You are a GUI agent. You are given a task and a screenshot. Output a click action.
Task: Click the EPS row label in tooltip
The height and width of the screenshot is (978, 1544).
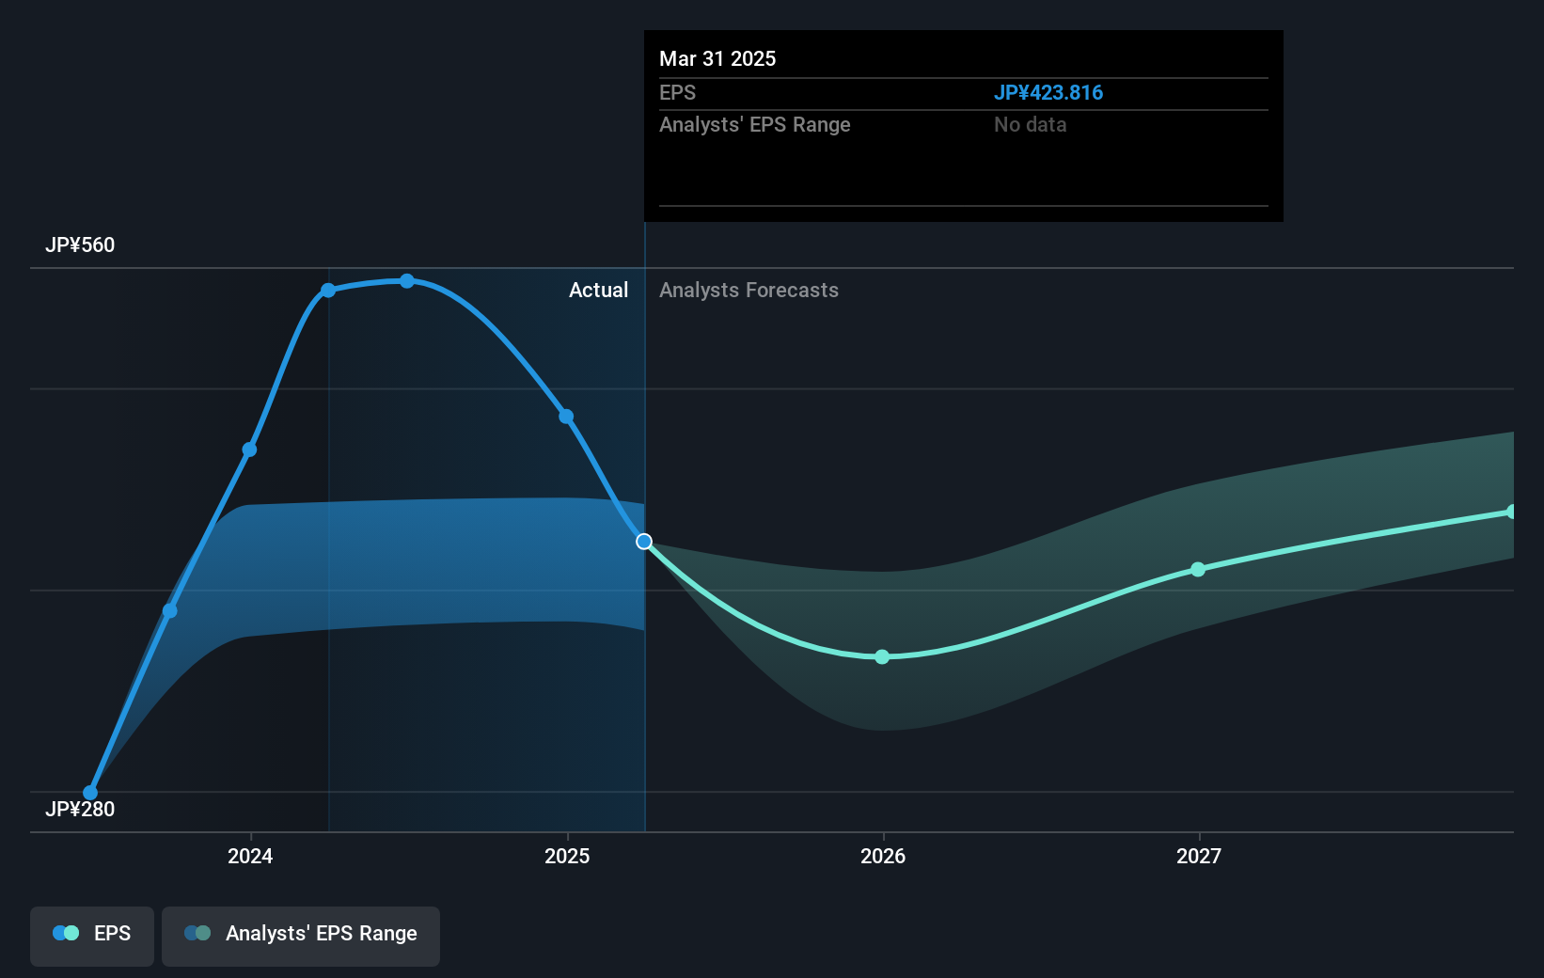click(677, 93)
